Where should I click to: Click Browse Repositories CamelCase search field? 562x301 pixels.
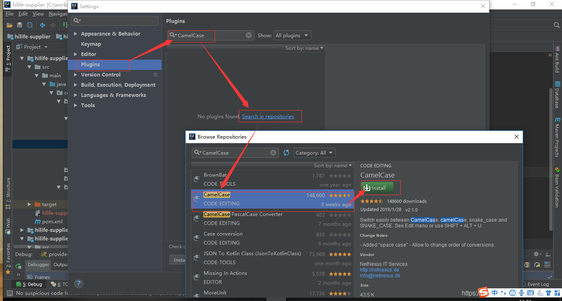[235, 153]
